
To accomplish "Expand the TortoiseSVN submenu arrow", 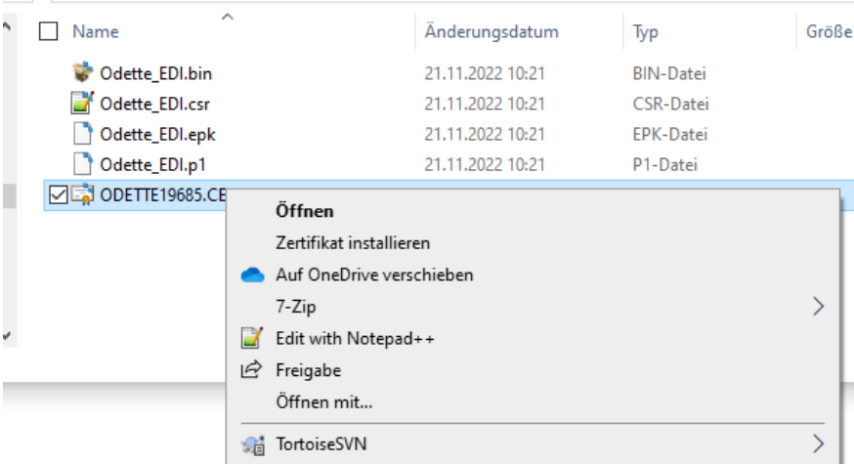I will click(x=818, y=443).
